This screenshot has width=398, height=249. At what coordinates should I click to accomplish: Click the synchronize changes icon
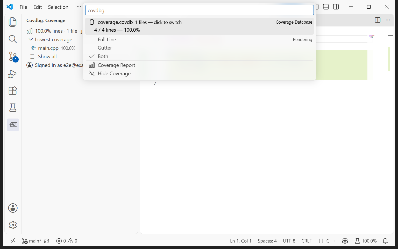tap(47, 241)
